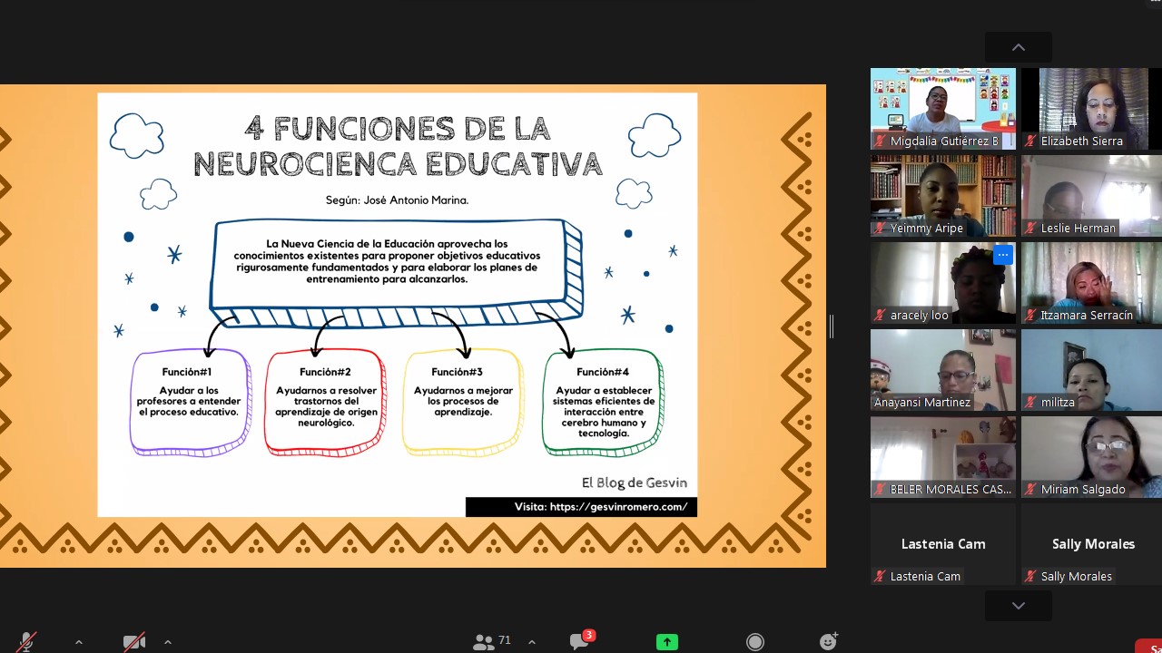Open more options on aracely loo video

[x=1003, y=255]
